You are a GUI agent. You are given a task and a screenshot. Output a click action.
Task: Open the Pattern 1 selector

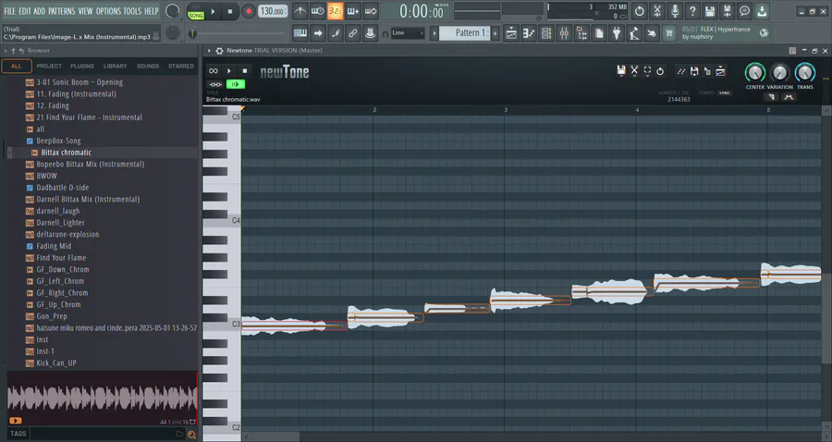coord(465,33)
